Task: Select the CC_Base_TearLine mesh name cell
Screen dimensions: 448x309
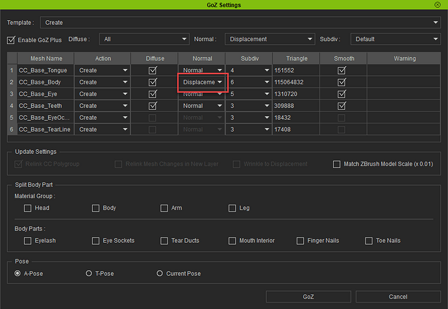Action: click(45, 129)
